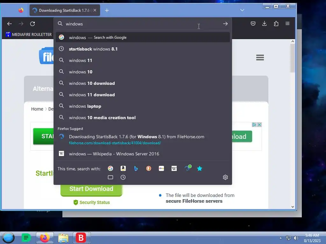
Task: Open the Extensions menu icon
Action: [276, 24]
